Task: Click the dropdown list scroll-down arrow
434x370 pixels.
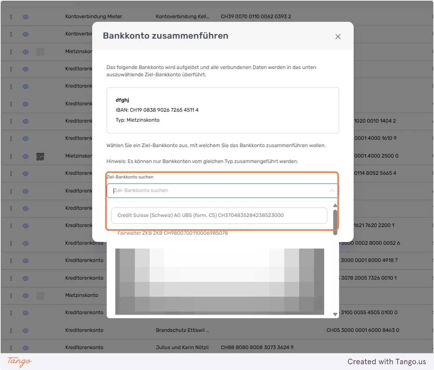Action: pyautogui.click(x=335, y=314)
